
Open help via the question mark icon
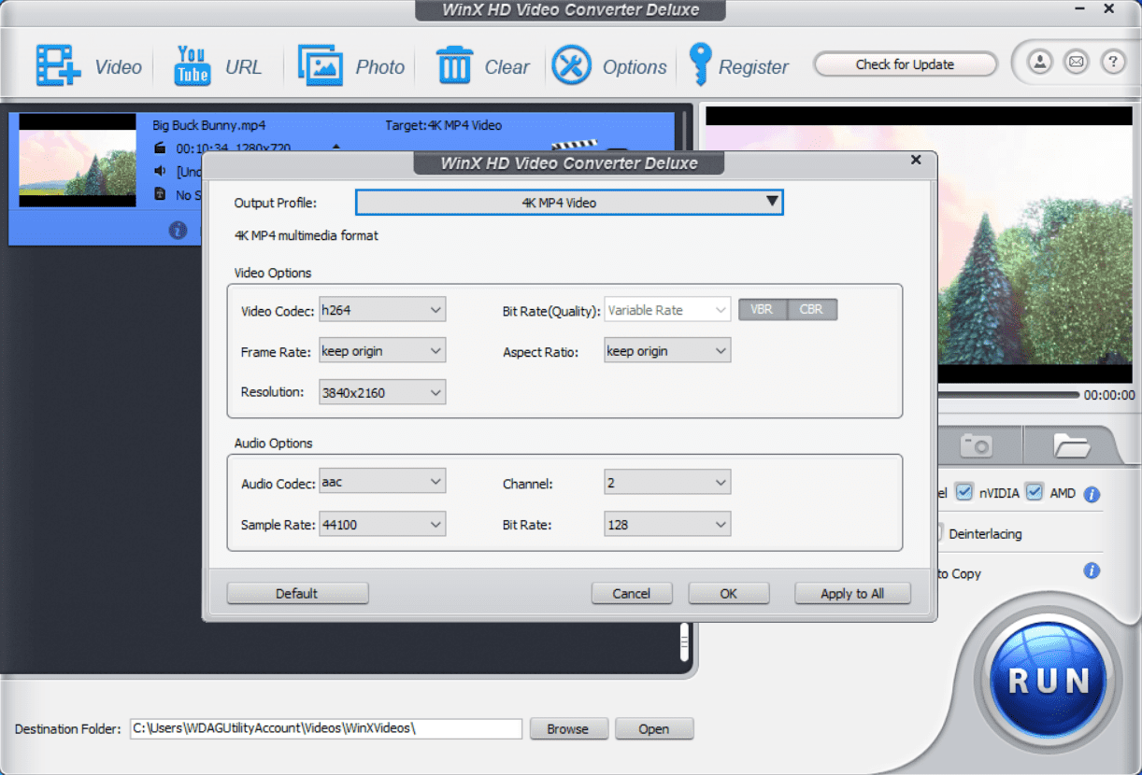1113,63
